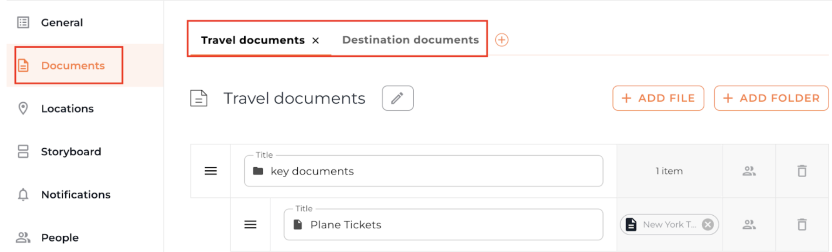Open the Storyboard sidebar item
The image size is (832, 252).
[71, 152]
